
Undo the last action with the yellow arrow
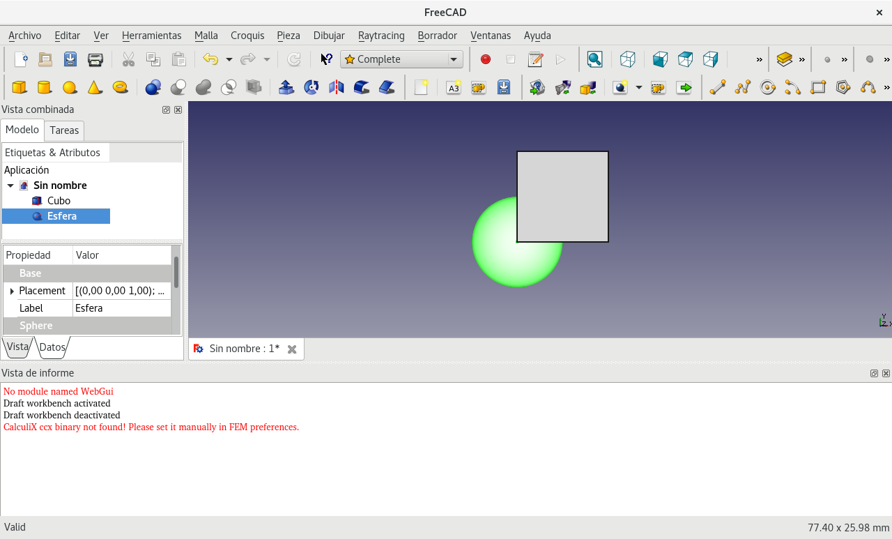(x=210, y=59)
